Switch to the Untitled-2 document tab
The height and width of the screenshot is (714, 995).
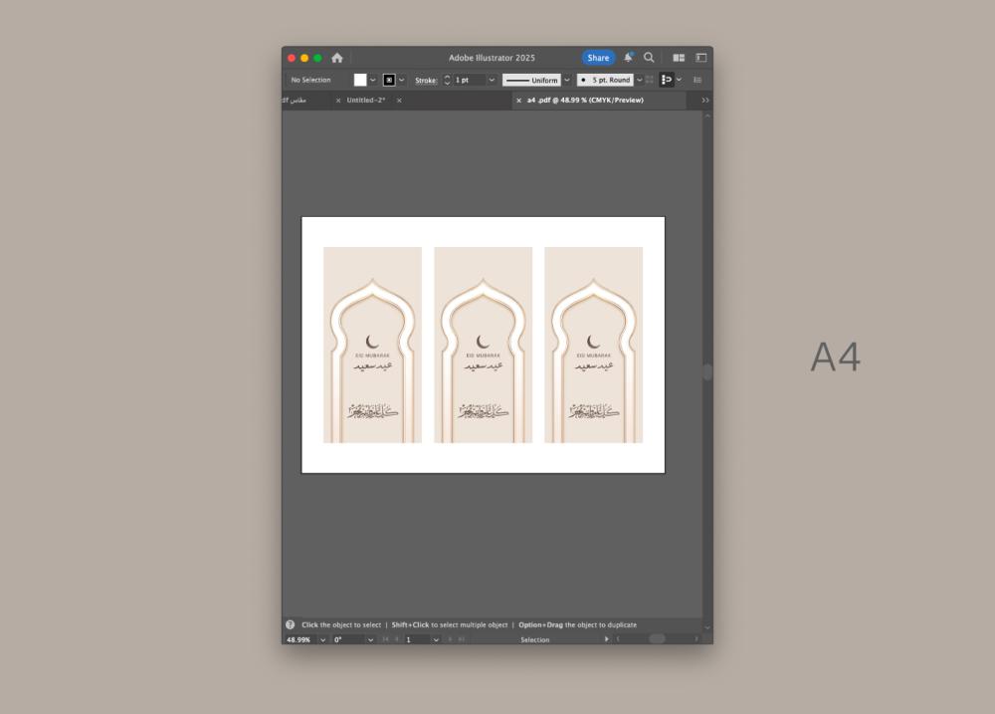366,101
